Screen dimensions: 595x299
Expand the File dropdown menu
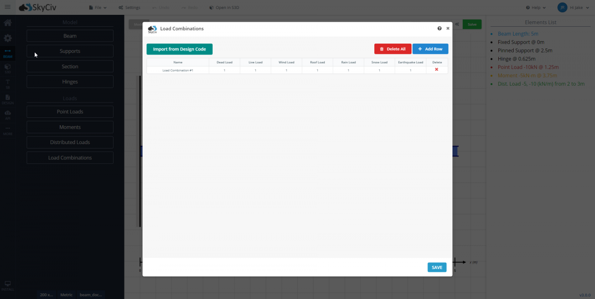click(x=97, y=7)
